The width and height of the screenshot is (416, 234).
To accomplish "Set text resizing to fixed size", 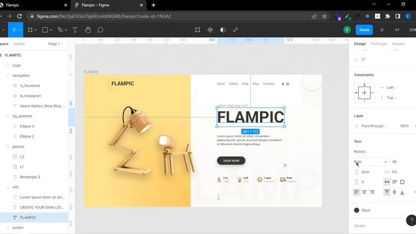I will click(x=402, y=182).
